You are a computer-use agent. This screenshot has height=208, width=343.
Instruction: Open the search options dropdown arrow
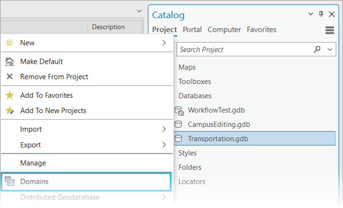click(x=330, y=49)
